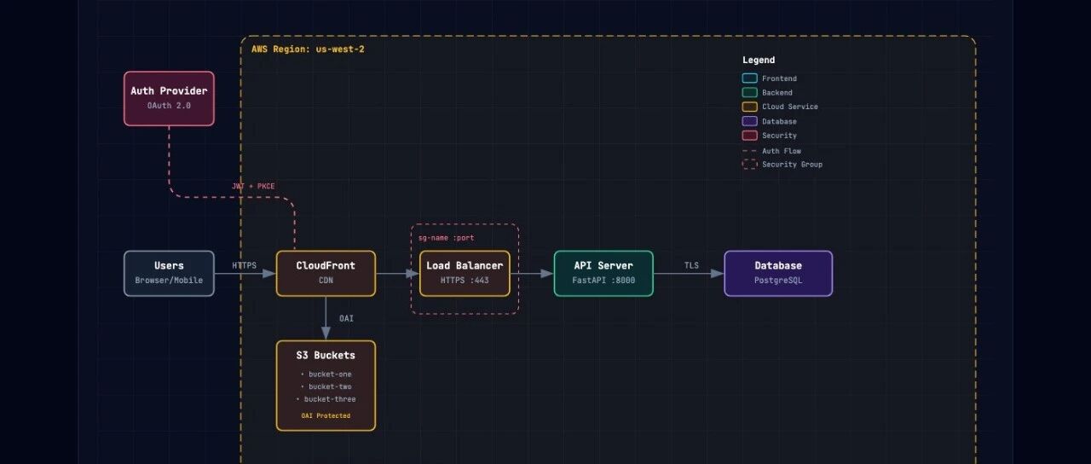Click the Backend legend color swatch
This screenshot has width=1091, height=464.
click(749, 93)
